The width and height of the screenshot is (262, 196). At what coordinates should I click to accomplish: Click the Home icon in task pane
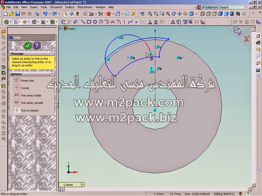[x=258, y=36]
